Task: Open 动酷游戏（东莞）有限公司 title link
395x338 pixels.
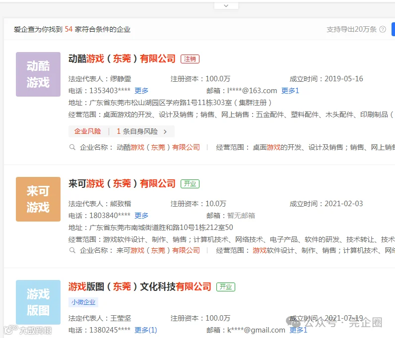Action: click(x=122, y=58)
